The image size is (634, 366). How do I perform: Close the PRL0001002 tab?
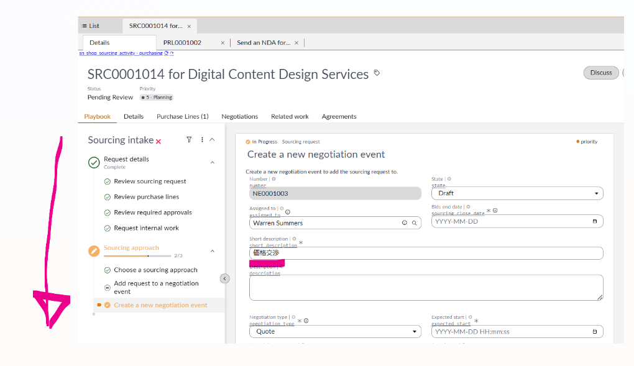click(223, 43)
